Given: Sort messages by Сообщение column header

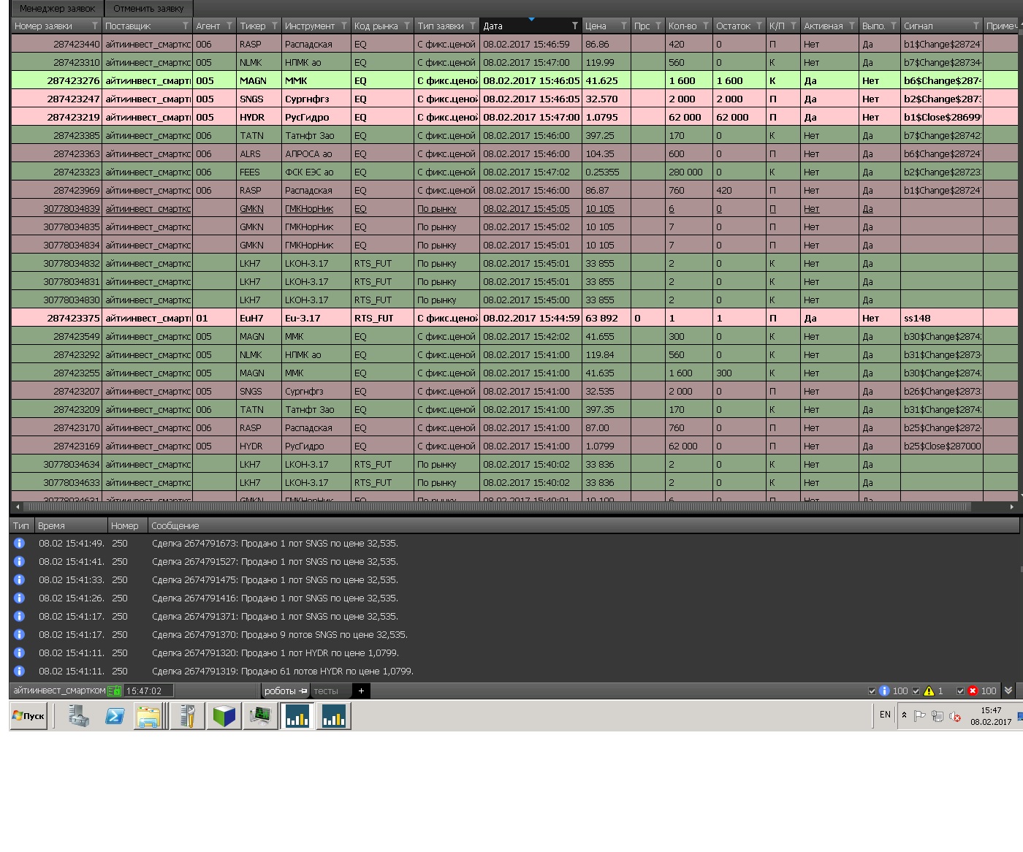Looking at the screenshot, I should tap(583, 525).
